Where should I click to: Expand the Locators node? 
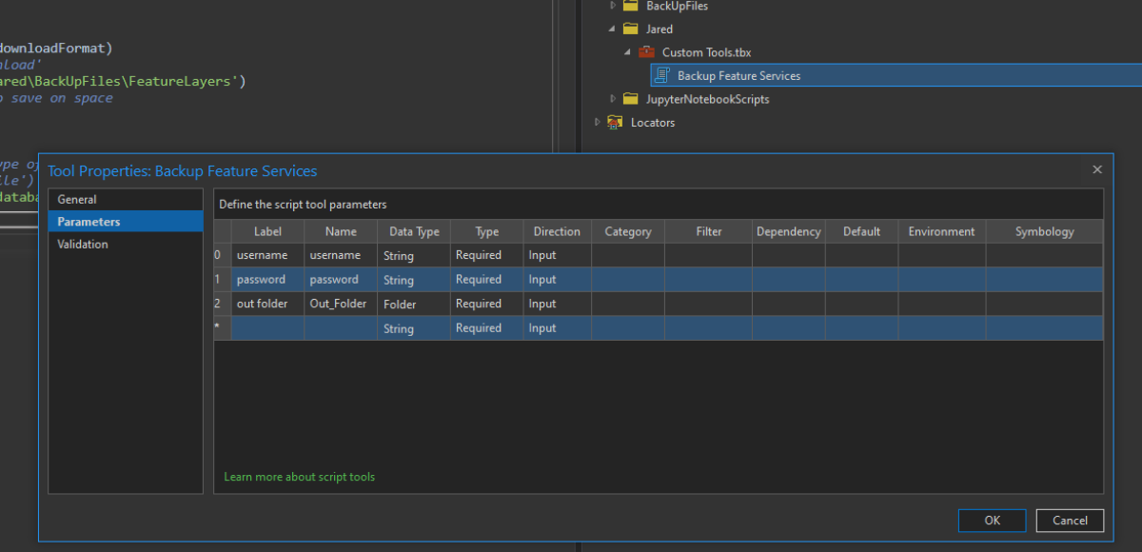click(597, 122)
